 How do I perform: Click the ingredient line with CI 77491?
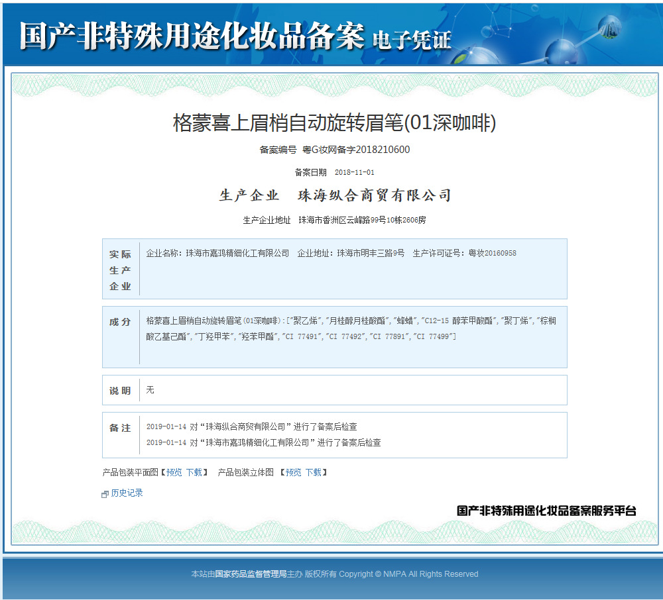[301, 336]
